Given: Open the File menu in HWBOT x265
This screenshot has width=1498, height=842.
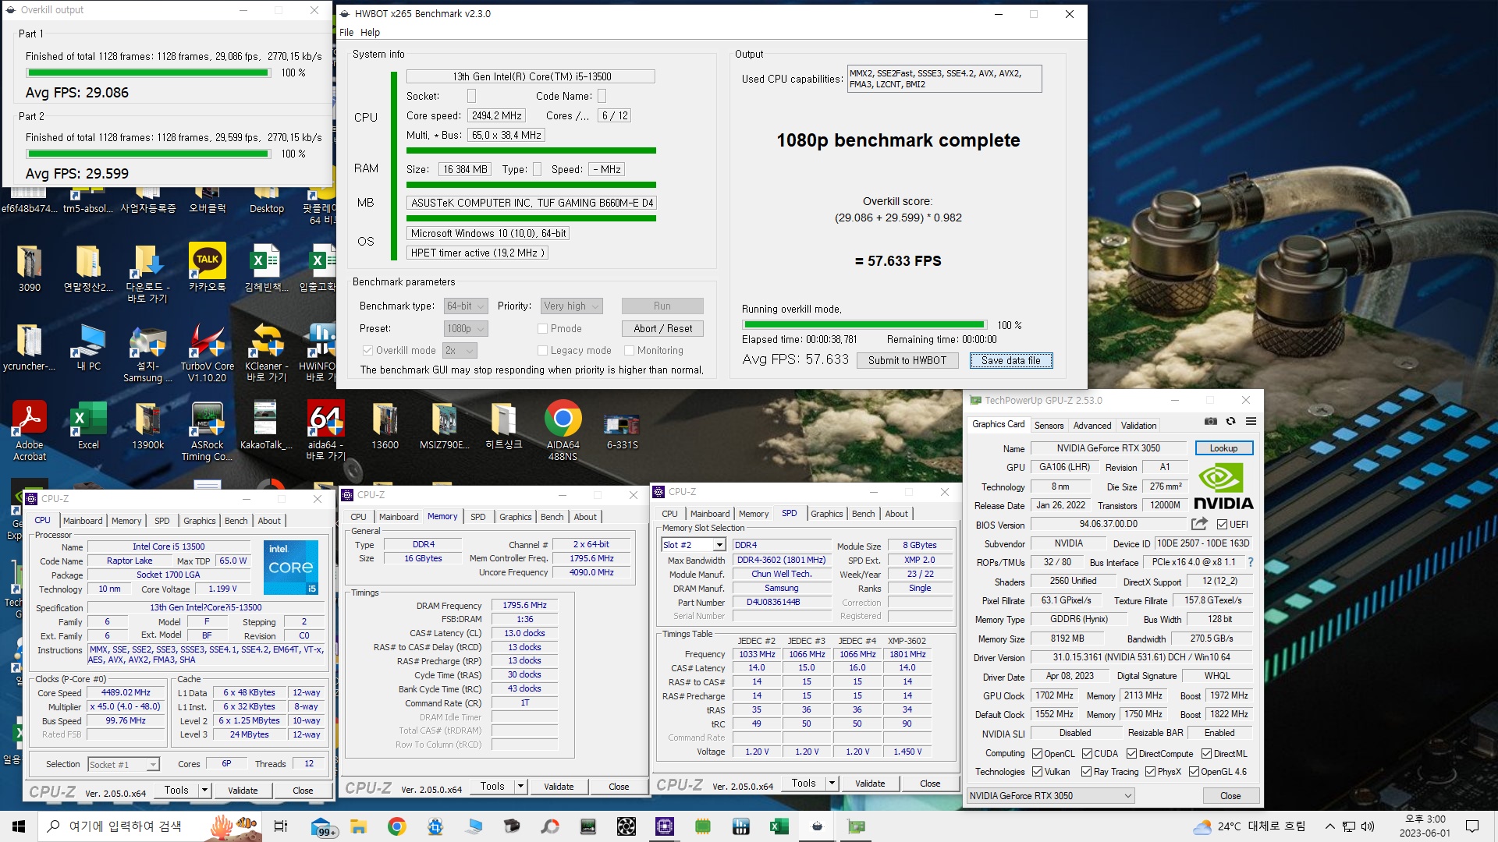Looking at the screenshot, I should [x=346, y=33].
